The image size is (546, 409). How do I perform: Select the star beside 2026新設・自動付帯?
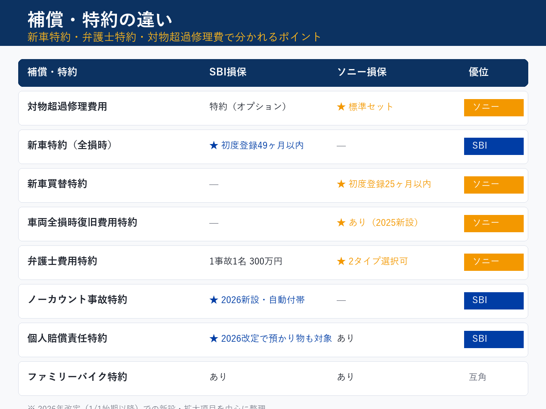pos(212,300)
